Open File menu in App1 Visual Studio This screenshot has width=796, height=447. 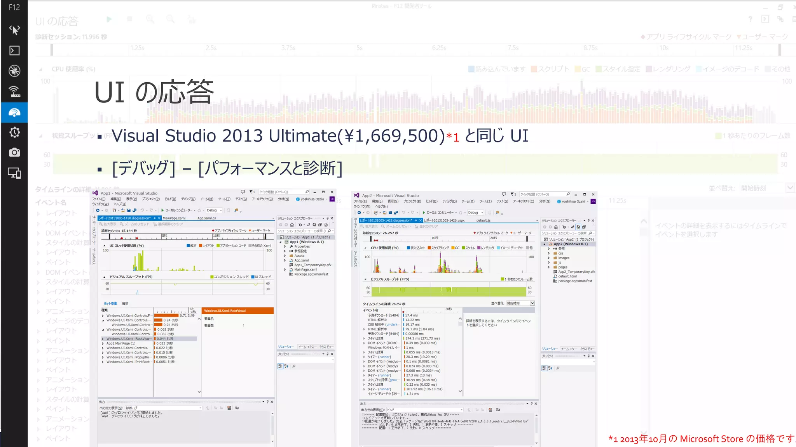click(99, 199)
